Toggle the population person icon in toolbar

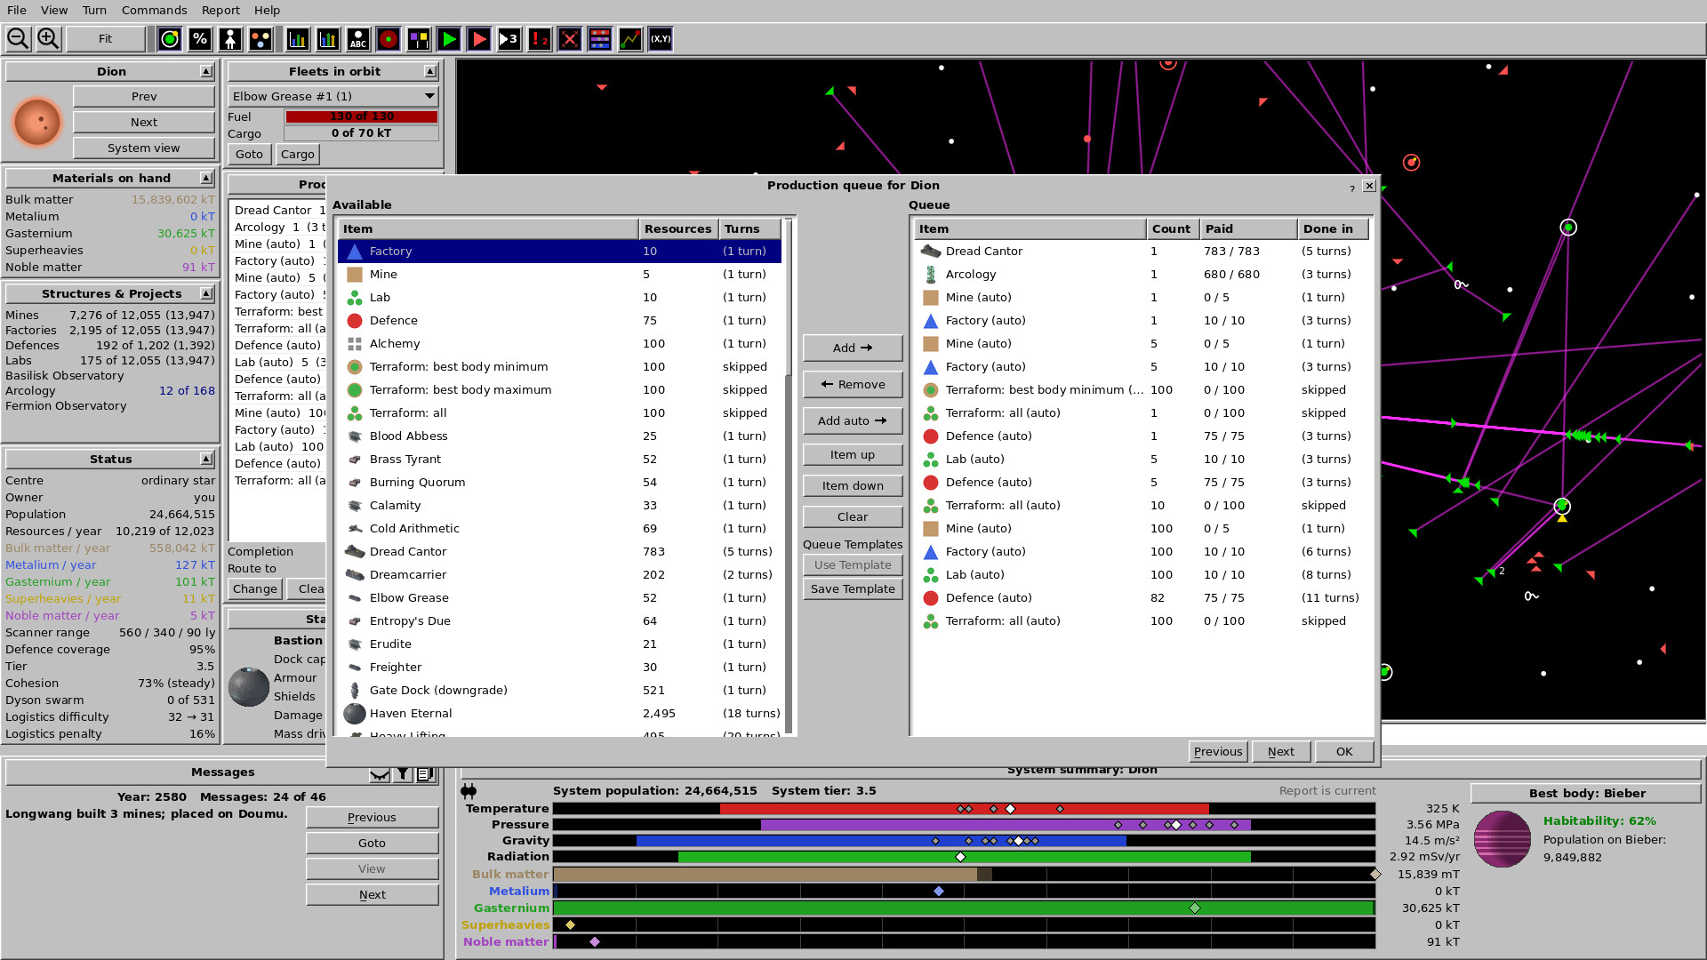point(230,39)
